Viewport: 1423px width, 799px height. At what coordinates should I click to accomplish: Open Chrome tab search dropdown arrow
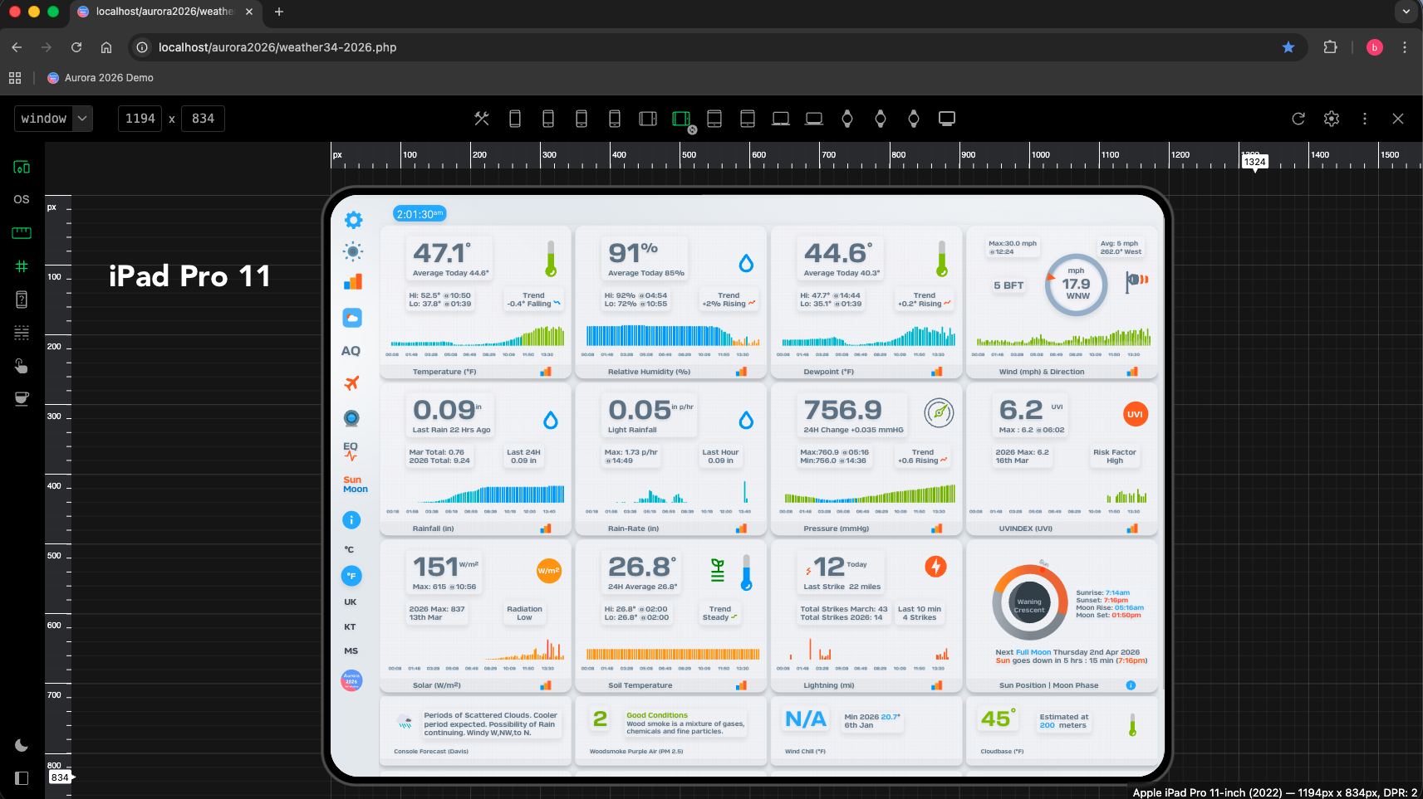click(1406, 12)
